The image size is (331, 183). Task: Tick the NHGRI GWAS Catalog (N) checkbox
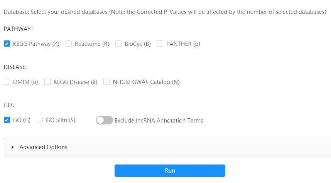pos(106,82)
